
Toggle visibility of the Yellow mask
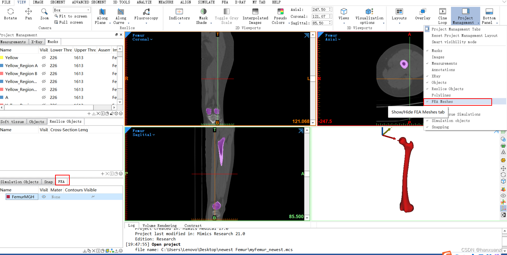coord(44,58)
